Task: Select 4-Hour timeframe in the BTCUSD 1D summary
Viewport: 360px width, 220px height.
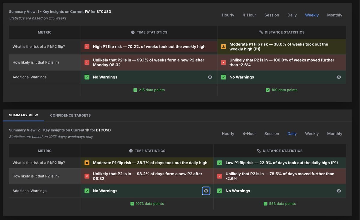Action: (x=249, y=134)
